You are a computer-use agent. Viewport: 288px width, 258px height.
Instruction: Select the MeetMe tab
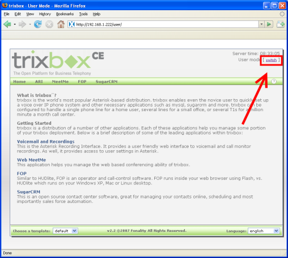pos(60,82)
